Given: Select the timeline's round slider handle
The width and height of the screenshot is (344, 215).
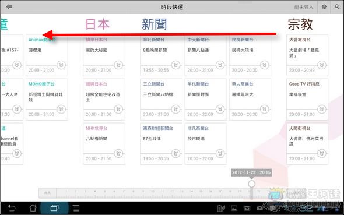Looking at the screenshot, I should pos(252,184).
